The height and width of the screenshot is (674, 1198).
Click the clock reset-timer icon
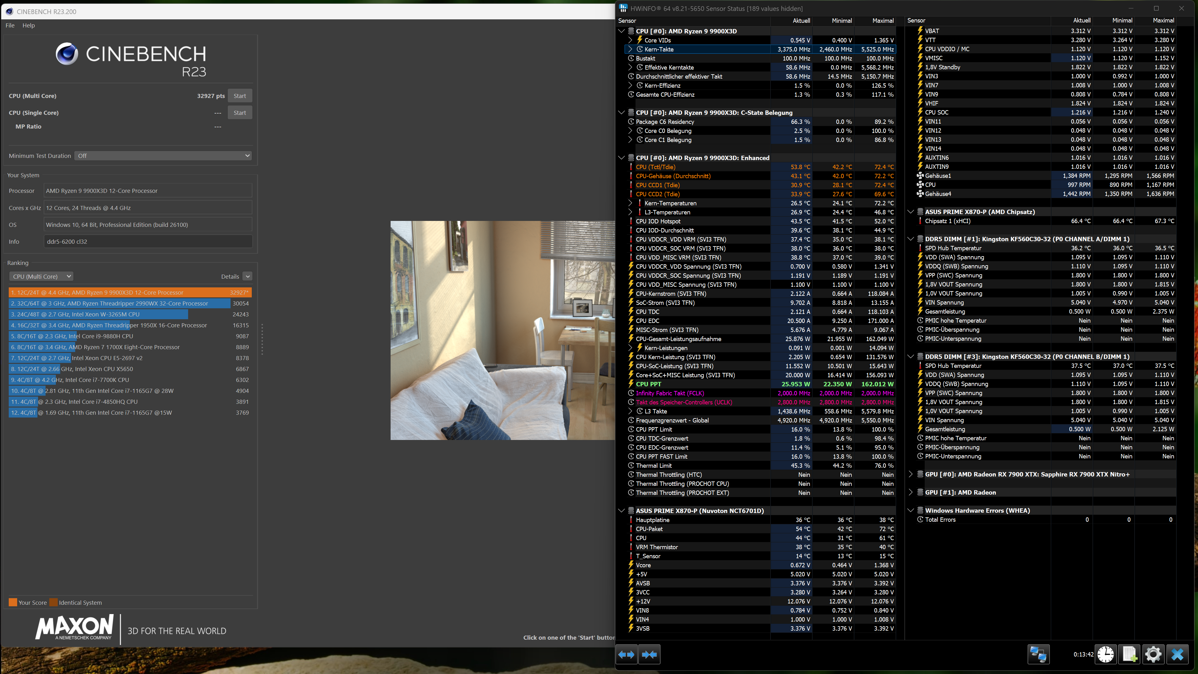pos(1105,654)
